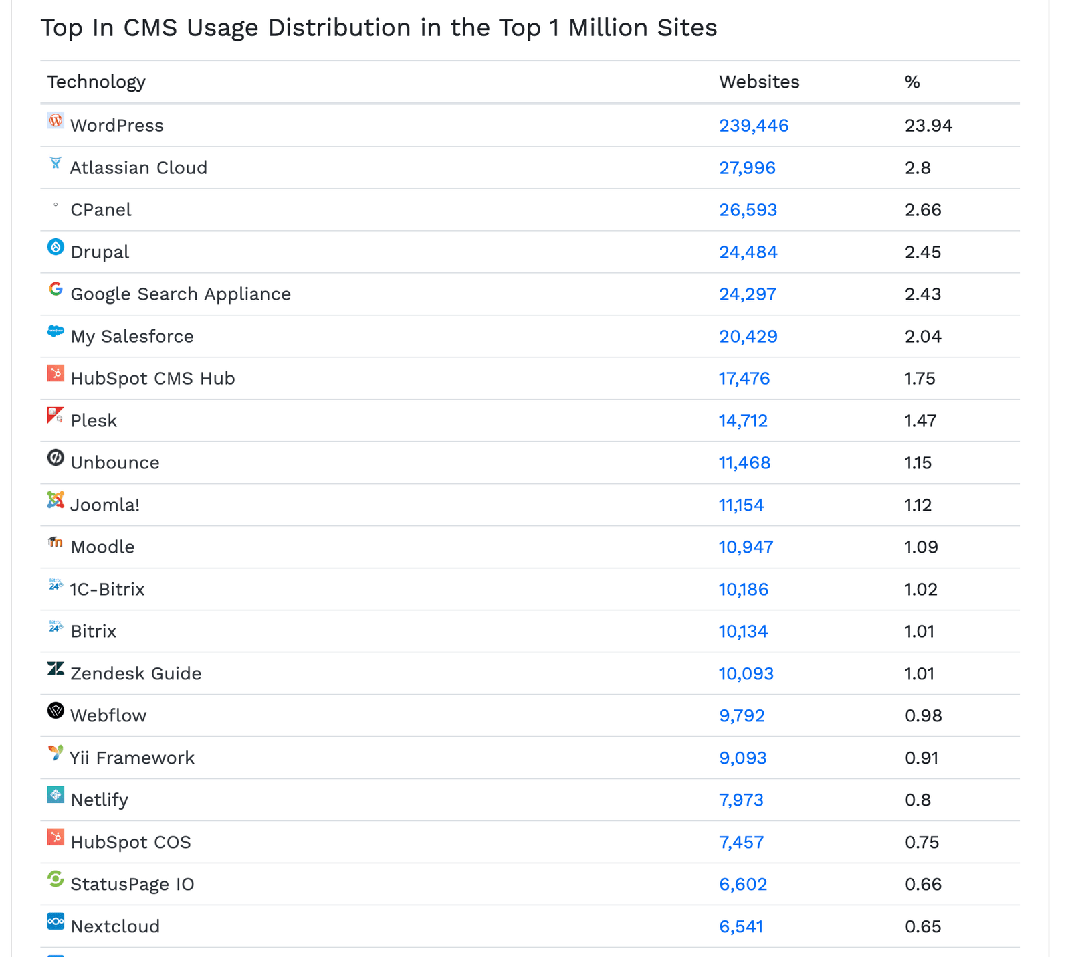
Task: Open Nextcloud's 6,541 websites link
Action: (x=741, y=927)
